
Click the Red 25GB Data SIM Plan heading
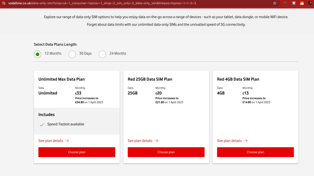[x=150, y=79]
